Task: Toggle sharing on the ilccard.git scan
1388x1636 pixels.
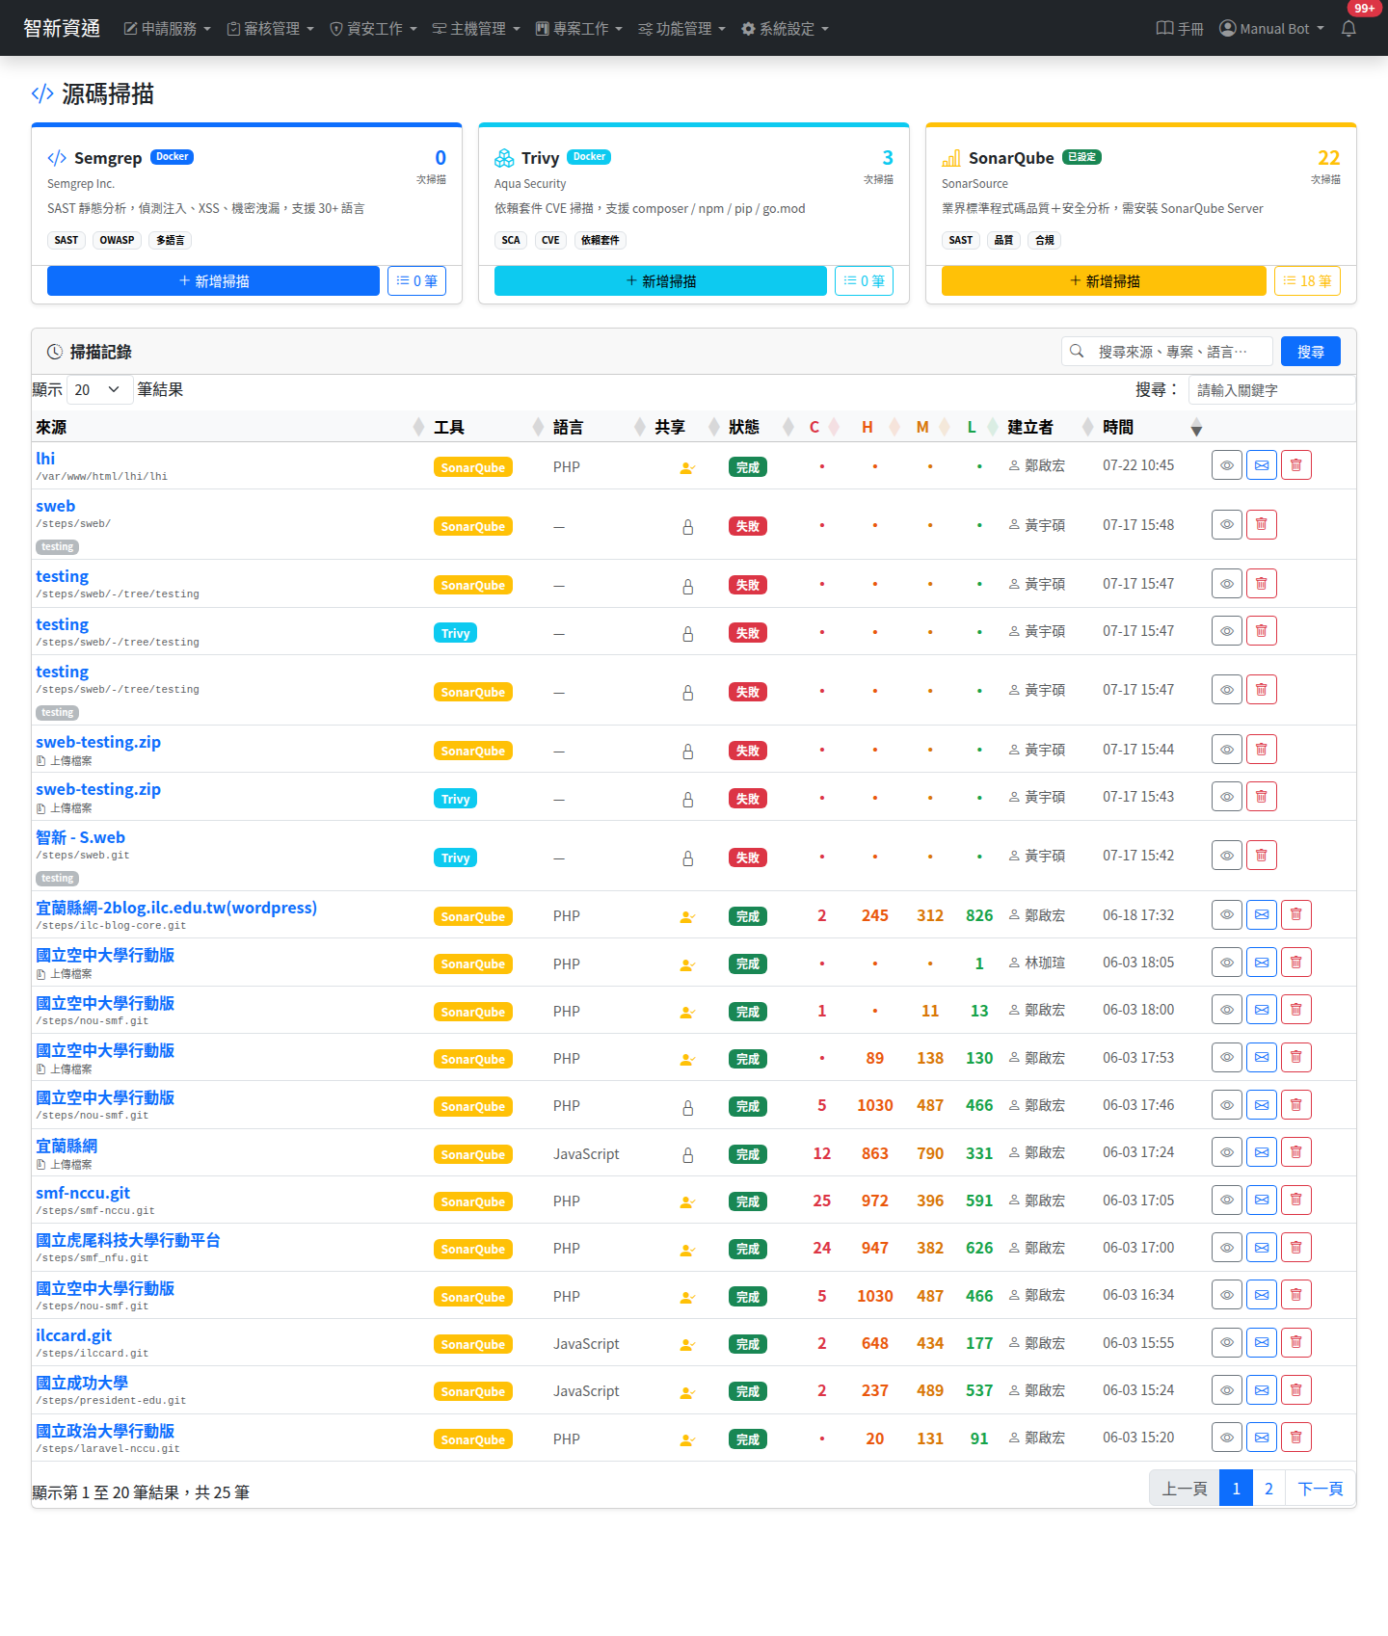Action: pos(687,1345)
